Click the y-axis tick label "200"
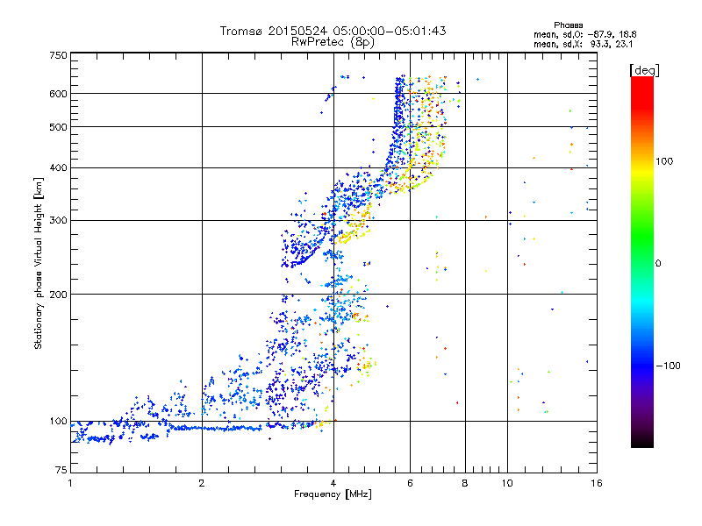The width and height of the screenshot is (702, 526). pyautogui.click(x=59, y=295)
